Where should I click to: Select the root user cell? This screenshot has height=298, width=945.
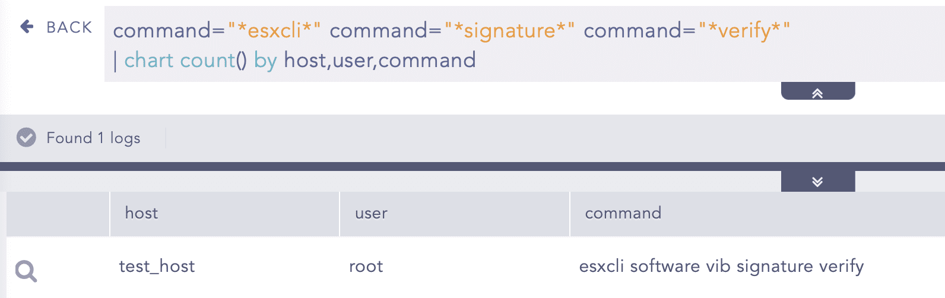pyautogui.click(x=366, y=267)
